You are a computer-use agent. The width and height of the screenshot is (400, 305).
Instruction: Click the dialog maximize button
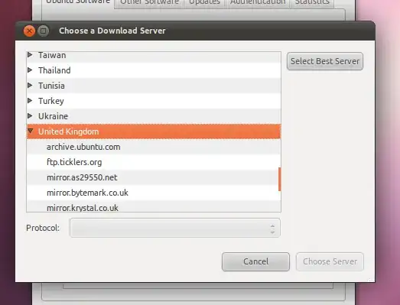(x=44, y=31)
